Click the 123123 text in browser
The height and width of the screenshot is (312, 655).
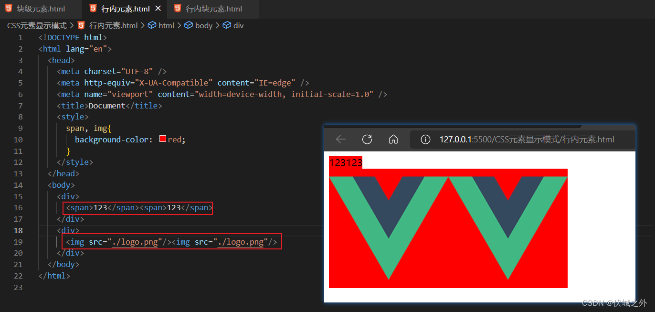pyautogui.click(x=346, y=162)
